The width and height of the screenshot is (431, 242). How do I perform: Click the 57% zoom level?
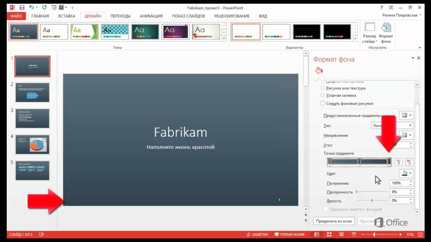click(410, 234)
